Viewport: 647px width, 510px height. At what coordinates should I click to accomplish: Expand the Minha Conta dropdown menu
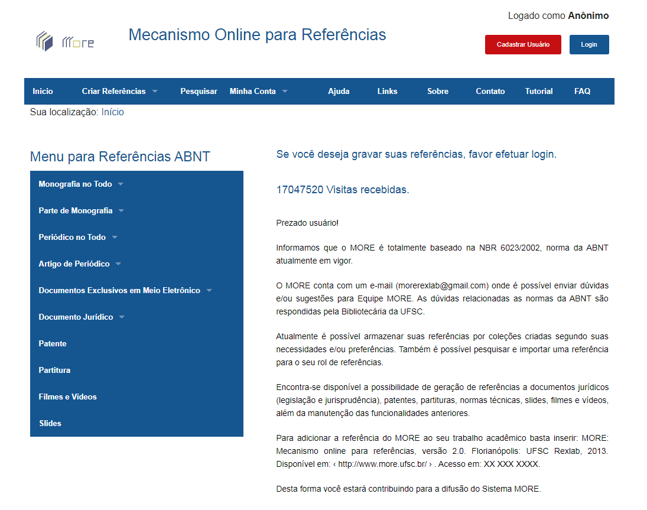258,92
